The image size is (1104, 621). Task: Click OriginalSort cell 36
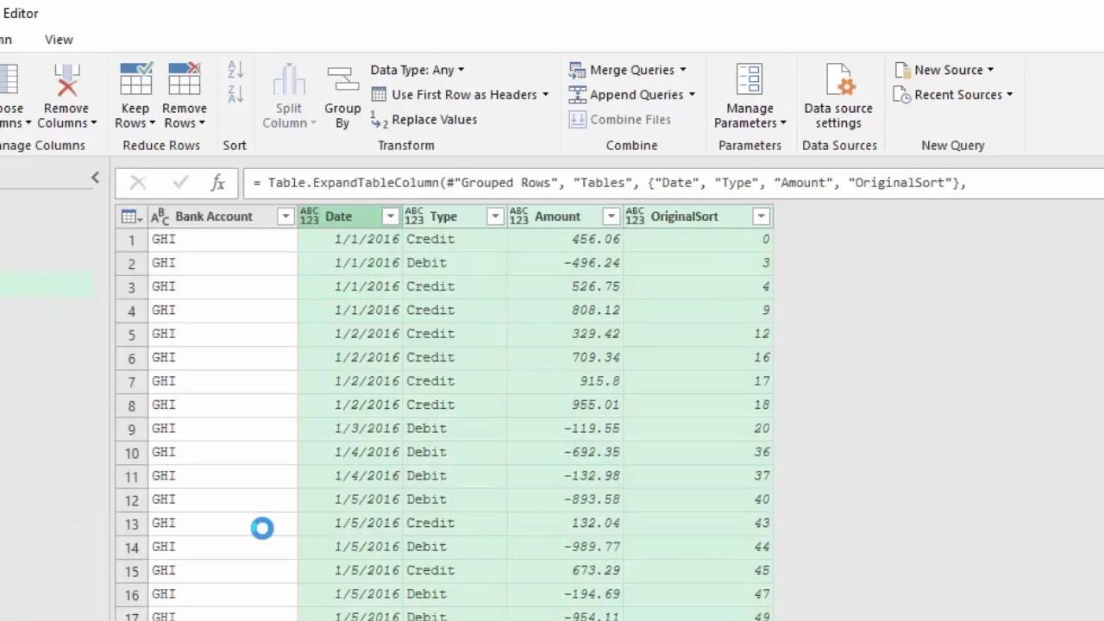[699, 452]
